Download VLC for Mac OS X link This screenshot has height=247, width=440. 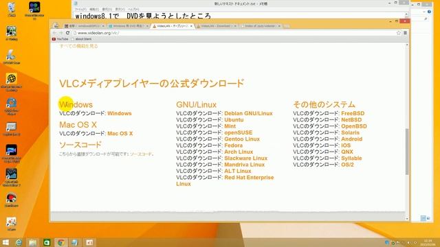pyautogui.click(x=120, y=134)
